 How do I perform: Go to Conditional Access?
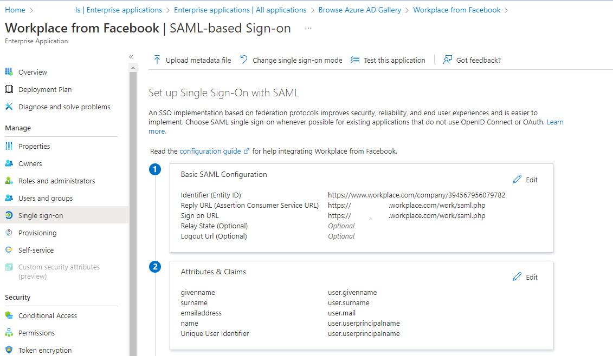click(48, 315)
